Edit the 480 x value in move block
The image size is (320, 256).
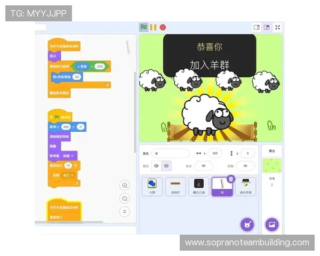[66, 127]
